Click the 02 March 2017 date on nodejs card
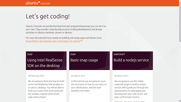Image resolution: width=181 pixels, height=102 pixels. pos(121,76)
